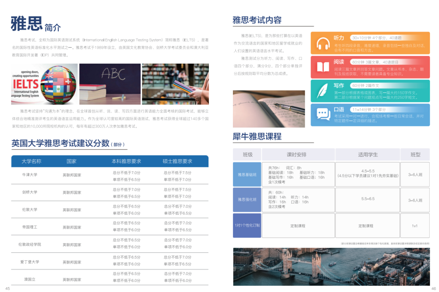Click the 班型 column header

[415, 155]
